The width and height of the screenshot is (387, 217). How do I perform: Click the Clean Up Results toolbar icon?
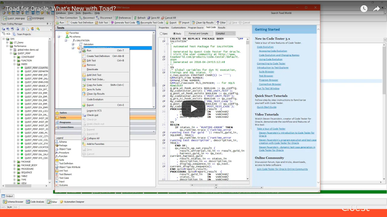(194, 23)
